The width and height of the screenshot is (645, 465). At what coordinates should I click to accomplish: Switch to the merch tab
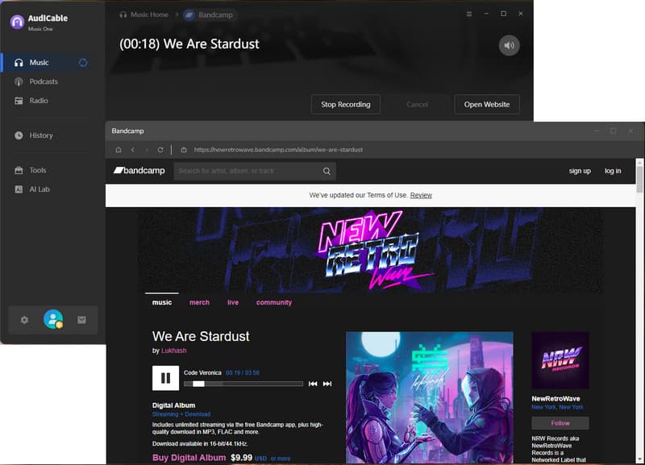[199, 302]
